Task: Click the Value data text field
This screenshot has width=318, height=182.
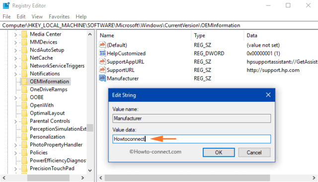Action: 191,139
